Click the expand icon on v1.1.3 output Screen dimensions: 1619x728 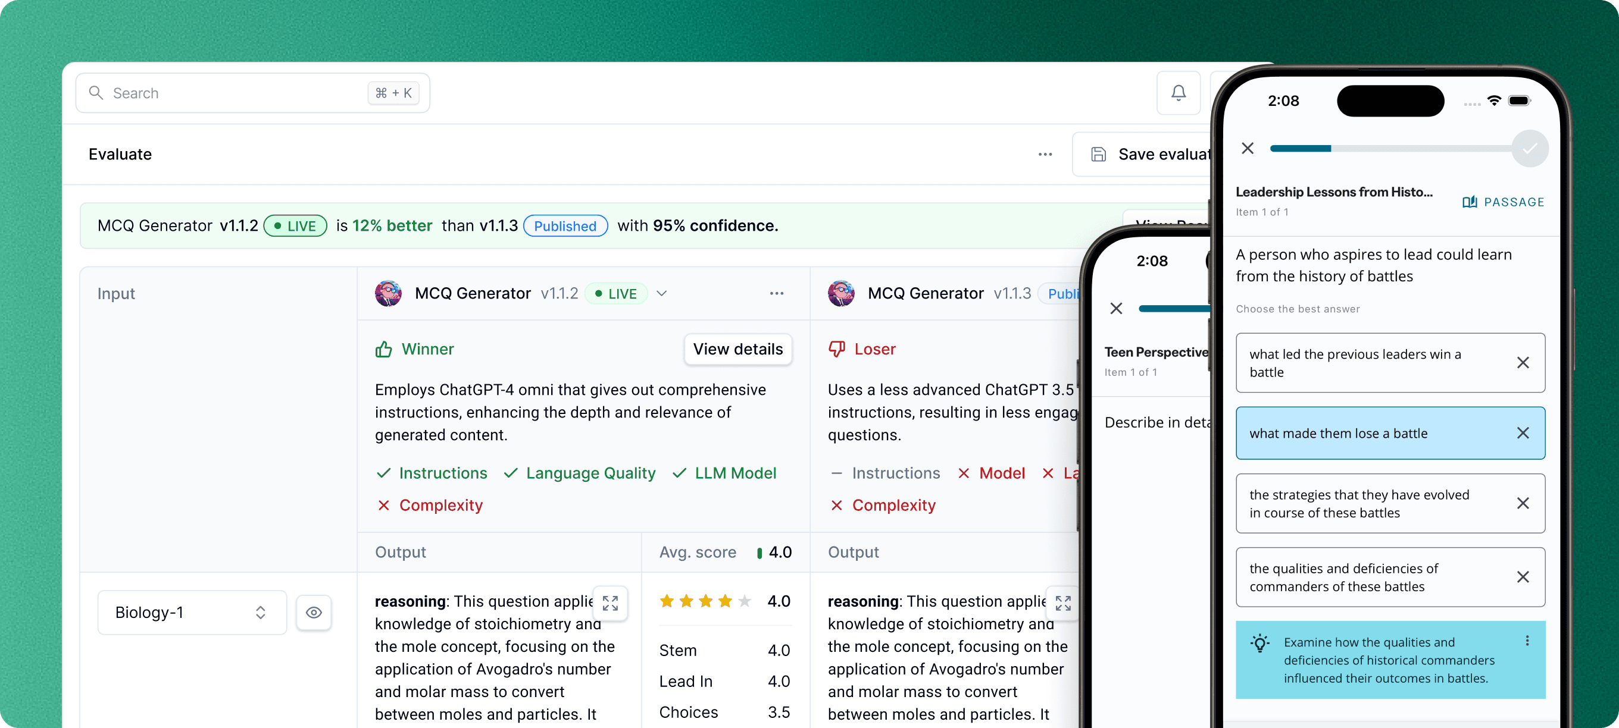point(1063,603)
